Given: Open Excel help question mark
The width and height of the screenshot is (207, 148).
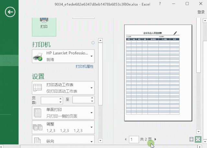Looking at the screenshot, I should (x=160, y=4).
